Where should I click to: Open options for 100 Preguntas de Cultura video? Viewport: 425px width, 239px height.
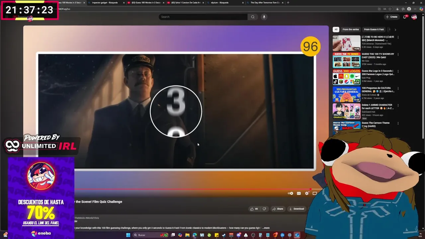[x=398, y=89]
